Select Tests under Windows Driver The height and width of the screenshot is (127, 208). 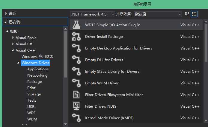point(31,100)
